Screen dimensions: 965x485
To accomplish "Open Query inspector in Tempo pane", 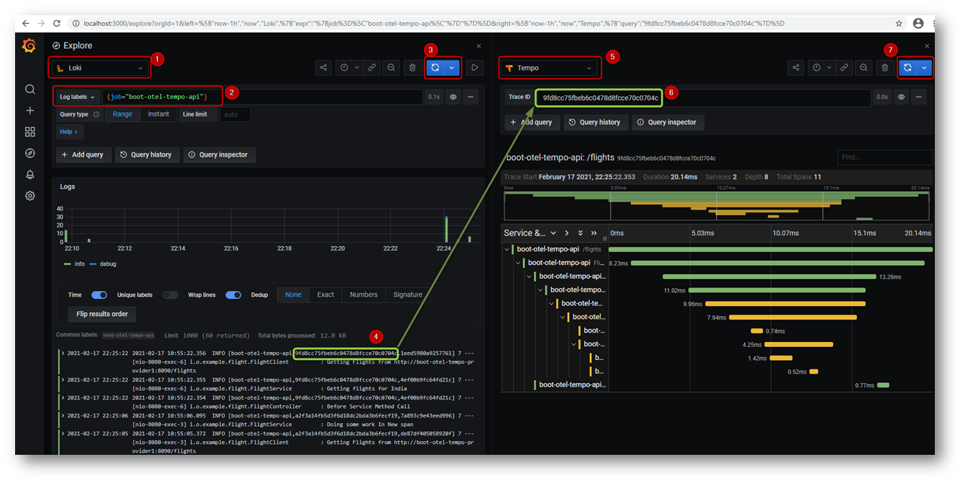I will [x=668, y=122].
